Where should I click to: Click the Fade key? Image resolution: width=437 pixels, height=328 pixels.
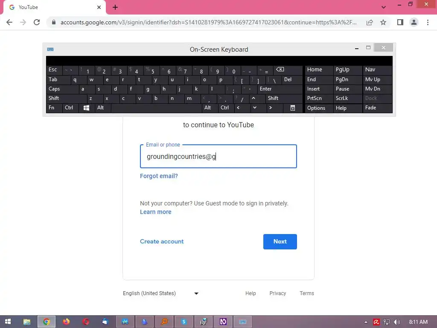pos(377,108)
